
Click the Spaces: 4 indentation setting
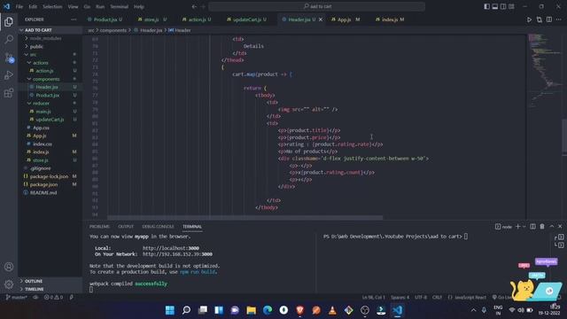pyautogui.click(x=400, y=298)
